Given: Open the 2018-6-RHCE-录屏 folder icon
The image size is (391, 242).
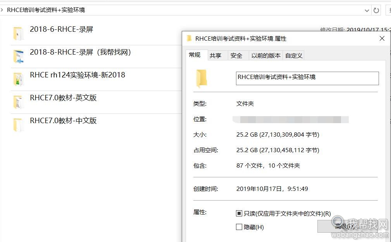Looking at the screenshot, I should click(19, 33).
